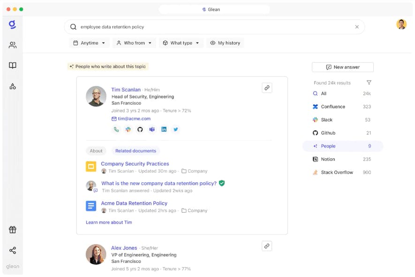The height and width of the screenshot is (277, 415).
Task: Open the People directory sidebar icon
Action: (x=13, y=45)
